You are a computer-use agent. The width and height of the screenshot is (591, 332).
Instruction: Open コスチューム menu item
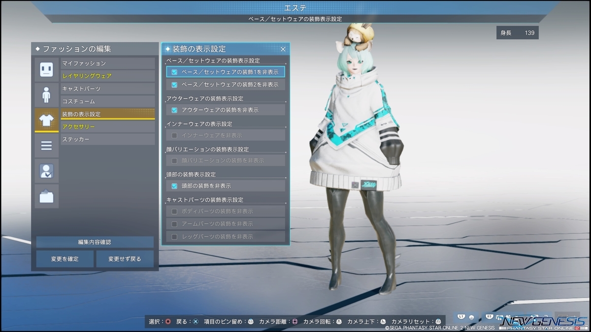(108, 101)
